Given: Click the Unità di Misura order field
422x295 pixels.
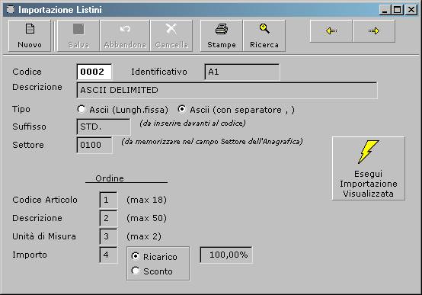Looking at the screenshot, I should pyautogui.click(x=108, y=236).
